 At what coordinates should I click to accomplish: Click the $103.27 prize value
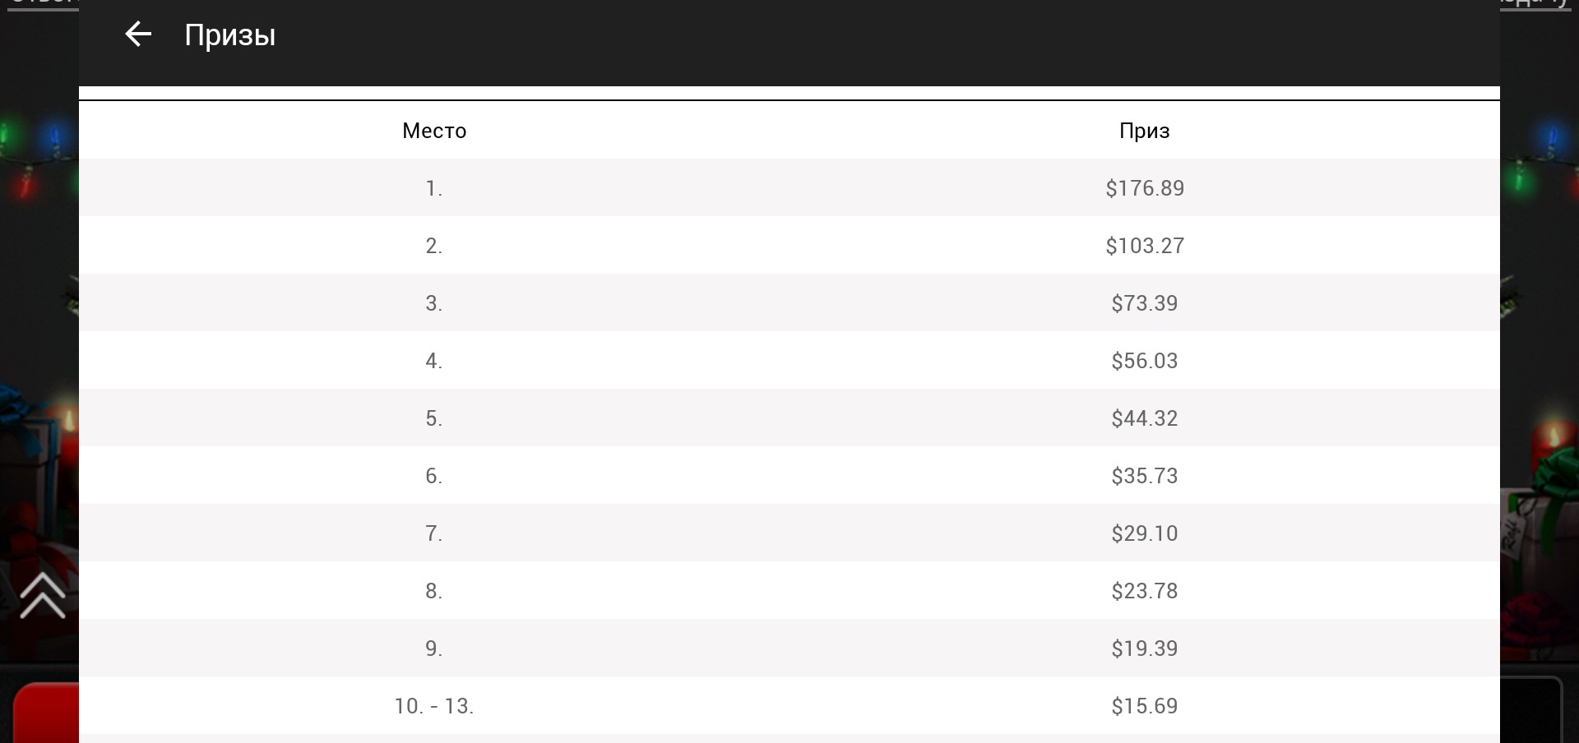click(x=1145, y=246)
